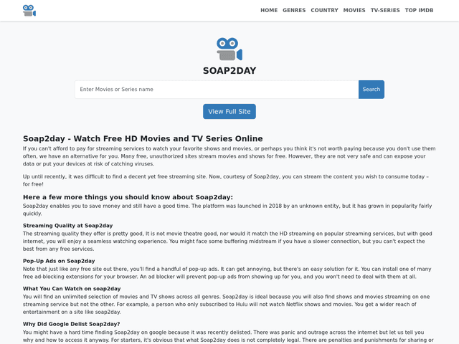
Task: Click the large Soap2day camera logo
Action: point(229,49)
